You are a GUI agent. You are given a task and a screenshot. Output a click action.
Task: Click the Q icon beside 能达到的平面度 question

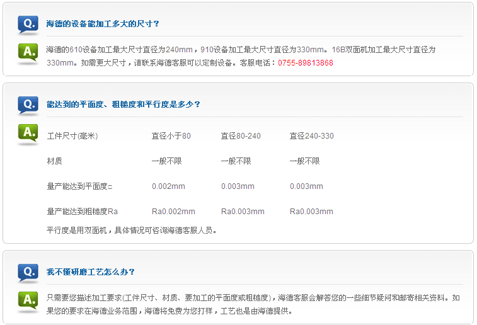coord(28,105)
